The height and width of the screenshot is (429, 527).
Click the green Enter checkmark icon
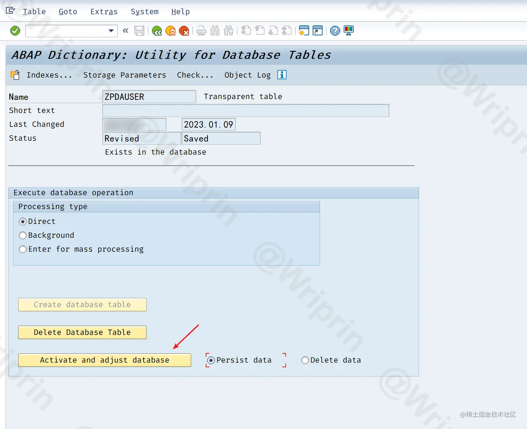pyautogui.click(x=15, y=31)
